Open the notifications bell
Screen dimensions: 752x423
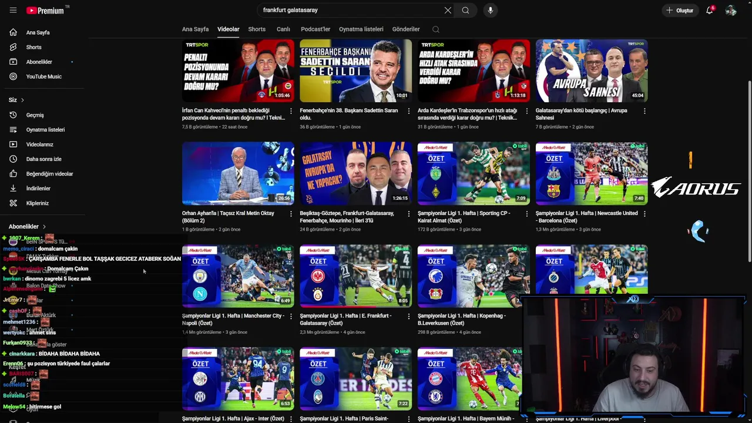[x=710, y=10]
